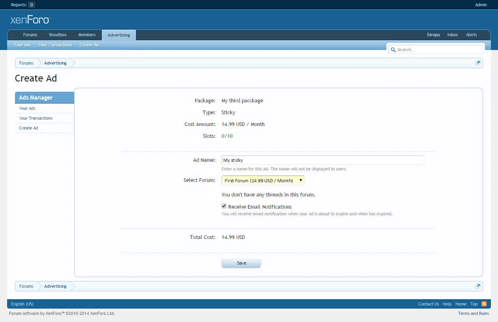Click inside the Ad Name input field
The image size is (498, 322).
pos(323,160)
